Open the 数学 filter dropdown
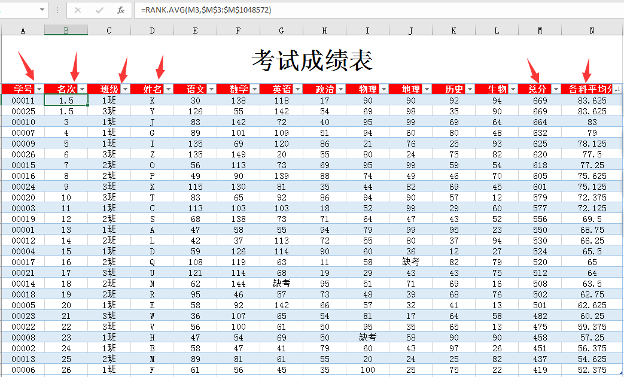The width and height of the screenshot is (624, 377). (x=255, y=89)
